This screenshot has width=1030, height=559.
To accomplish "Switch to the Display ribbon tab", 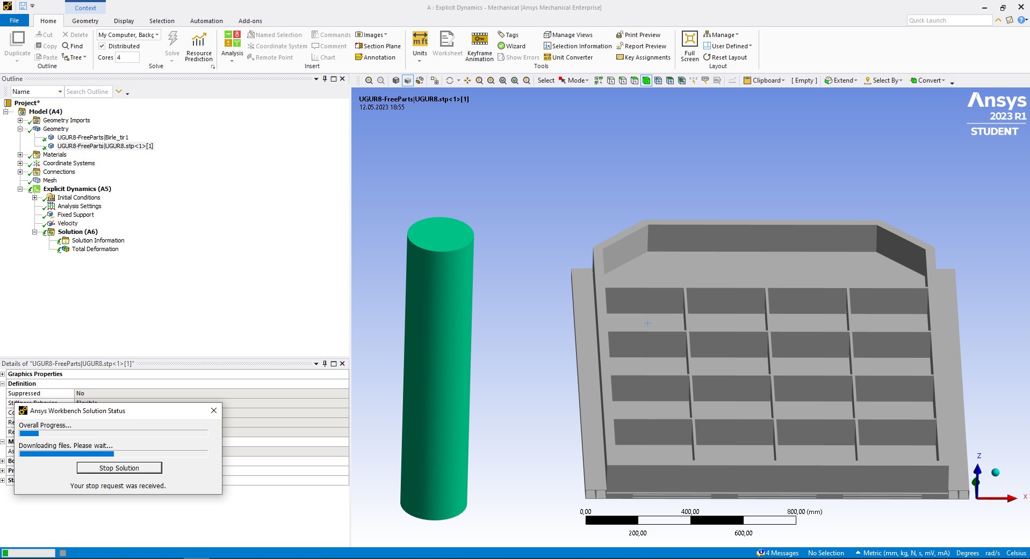I will coord(124,21).
